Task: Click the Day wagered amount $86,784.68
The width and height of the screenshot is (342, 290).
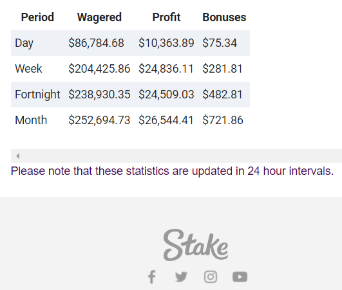Action: (96, 43)
